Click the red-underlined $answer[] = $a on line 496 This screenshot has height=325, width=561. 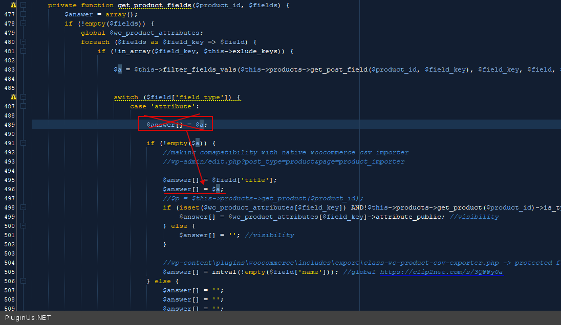coord(193,189)
